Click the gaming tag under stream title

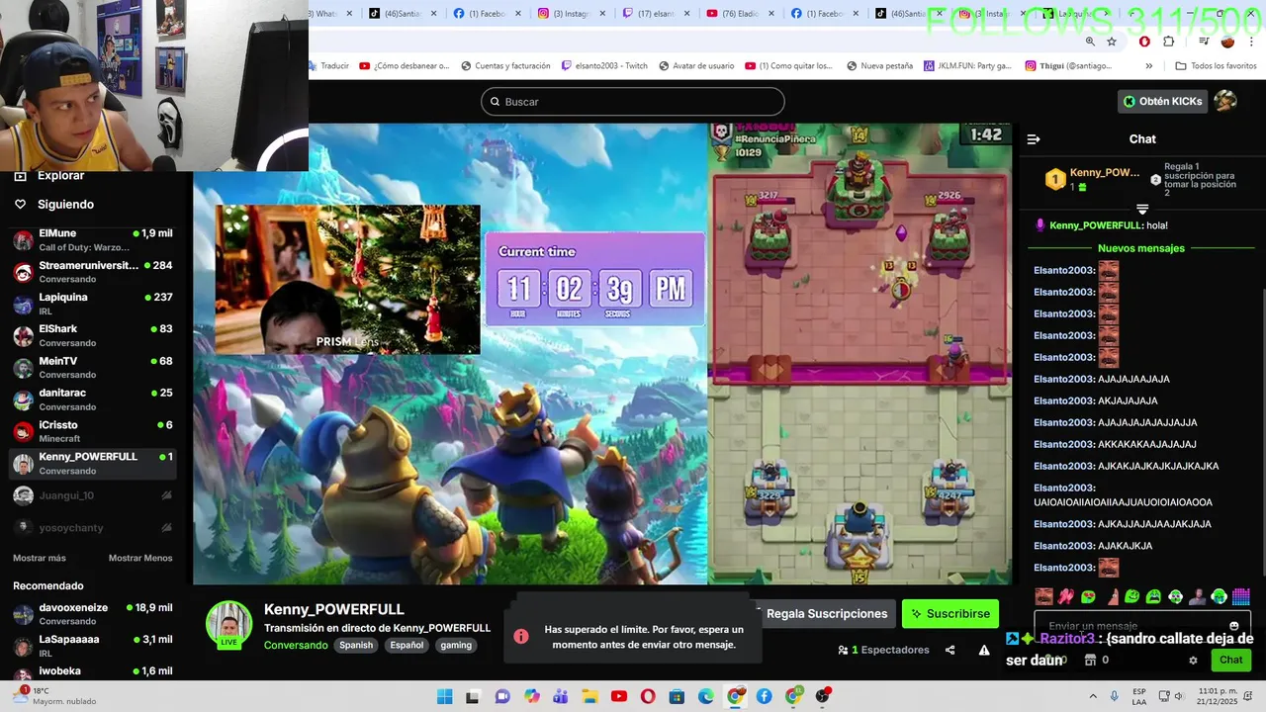coord(456,645)
